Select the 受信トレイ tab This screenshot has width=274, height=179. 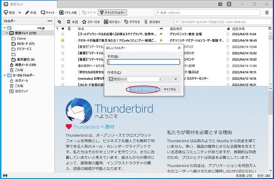[29, 4]
